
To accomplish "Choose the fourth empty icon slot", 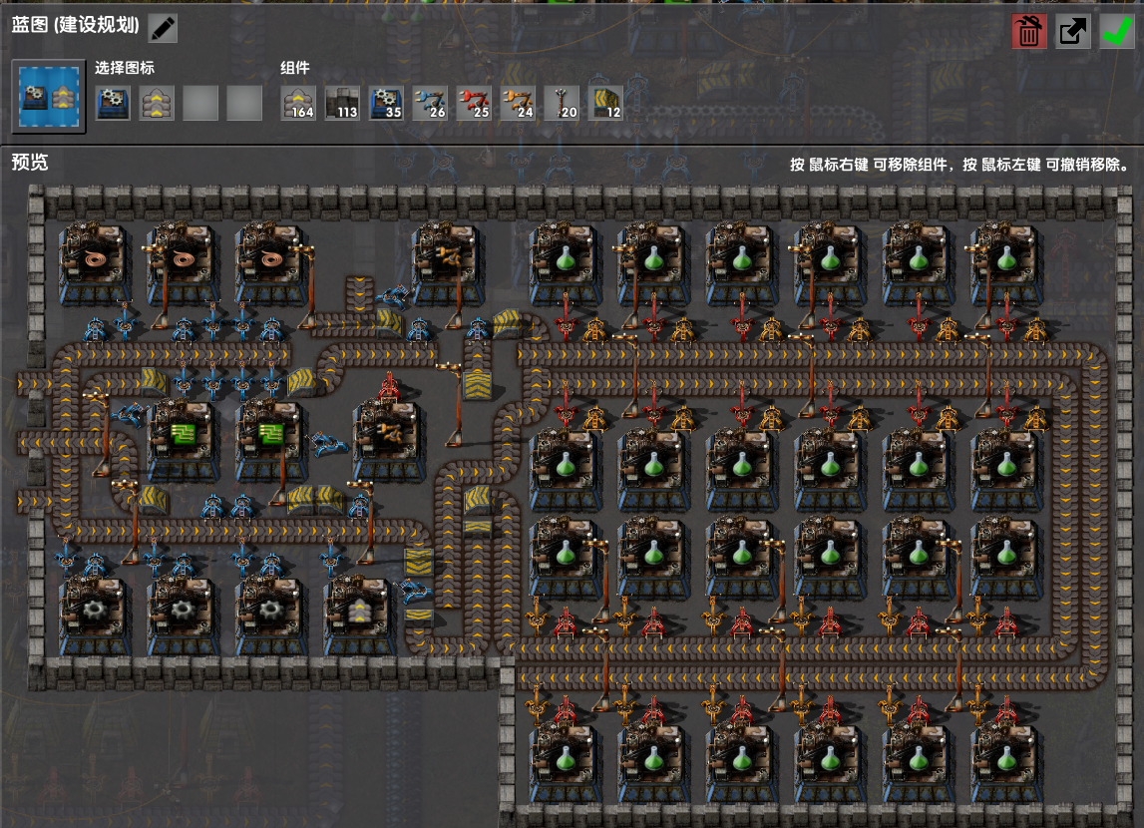I will point(244,103).
